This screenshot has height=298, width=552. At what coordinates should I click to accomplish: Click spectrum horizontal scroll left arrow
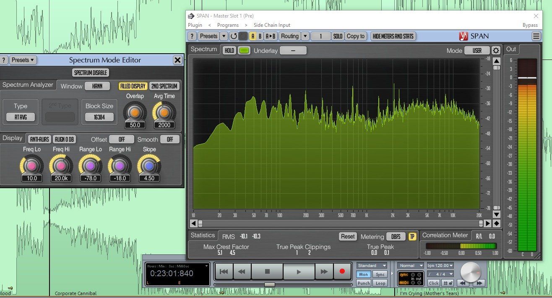193,223
